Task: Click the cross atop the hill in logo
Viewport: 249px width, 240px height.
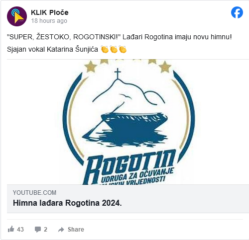Action: (118, 74)
